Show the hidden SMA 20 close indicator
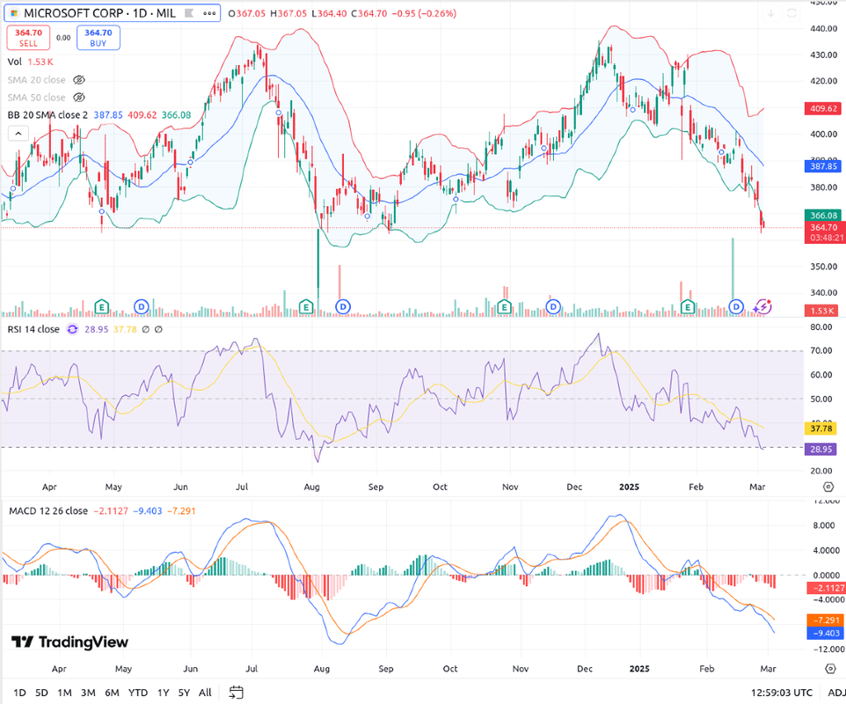The height and width of the screenshot is (704, 846). [x=79, y=80]
